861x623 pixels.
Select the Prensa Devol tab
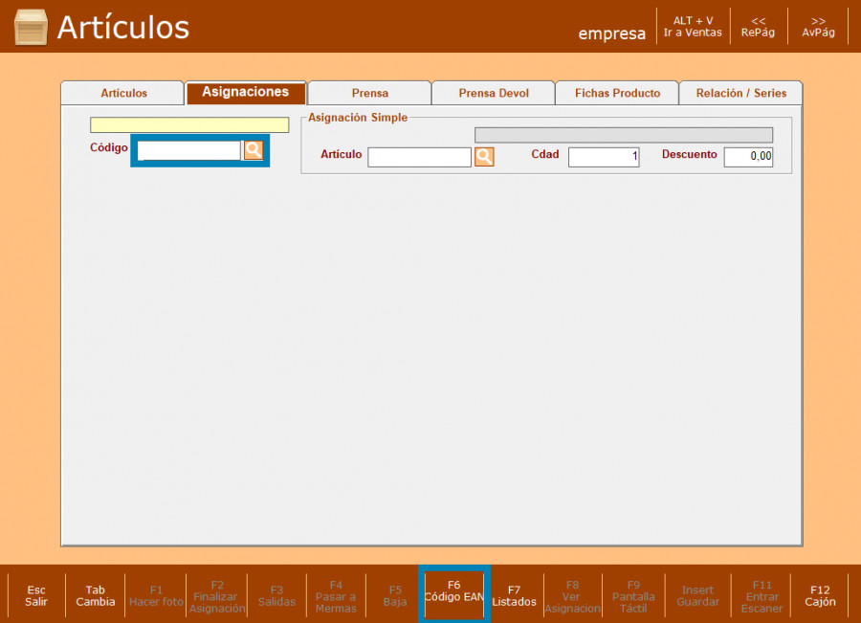coord(493,93)
